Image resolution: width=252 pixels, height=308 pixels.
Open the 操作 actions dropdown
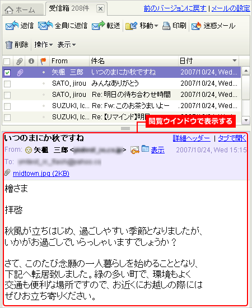point(44,45)
